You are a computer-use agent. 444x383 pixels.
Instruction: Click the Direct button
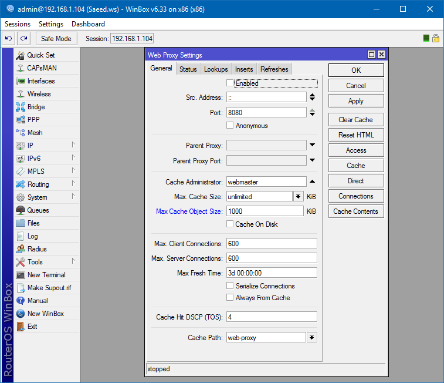(356, 181)
